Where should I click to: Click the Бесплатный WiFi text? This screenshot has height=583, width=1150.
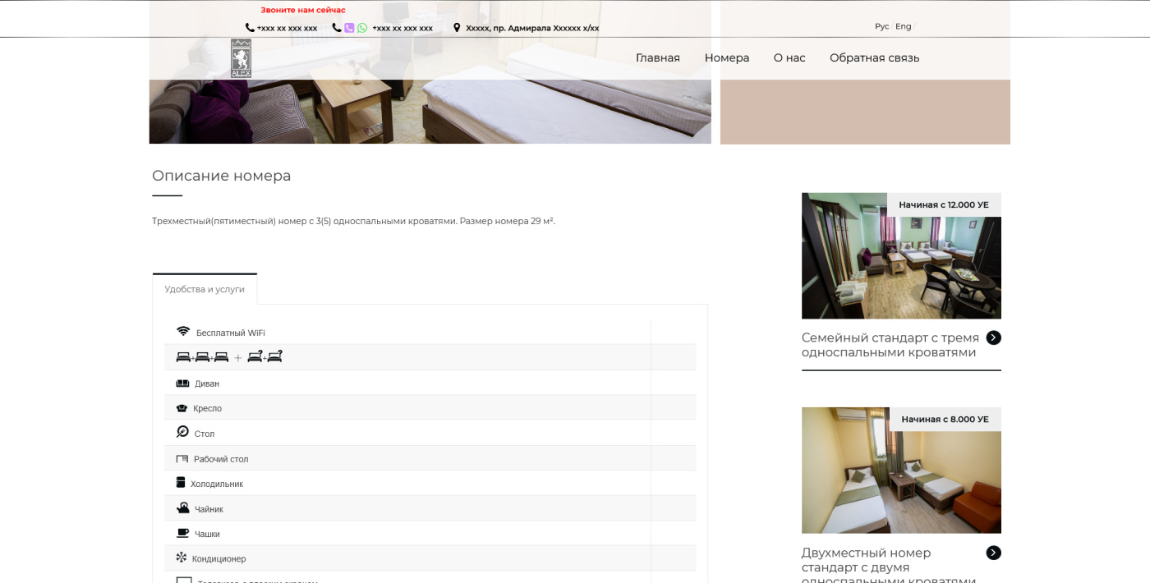click(231, 333)
